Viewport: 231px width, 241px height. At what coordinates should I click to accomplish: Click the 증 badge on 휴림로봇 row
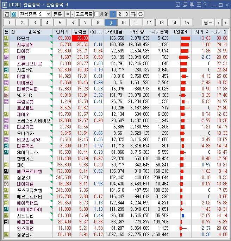(x=6, y=101)
